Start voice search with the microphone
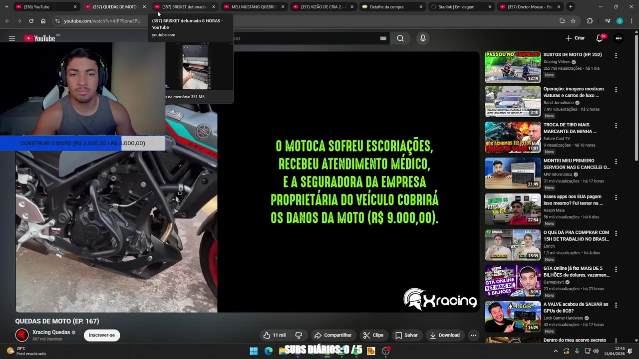Image resolution: width=639 pixels, height=359 pixels. coord(423,38)
